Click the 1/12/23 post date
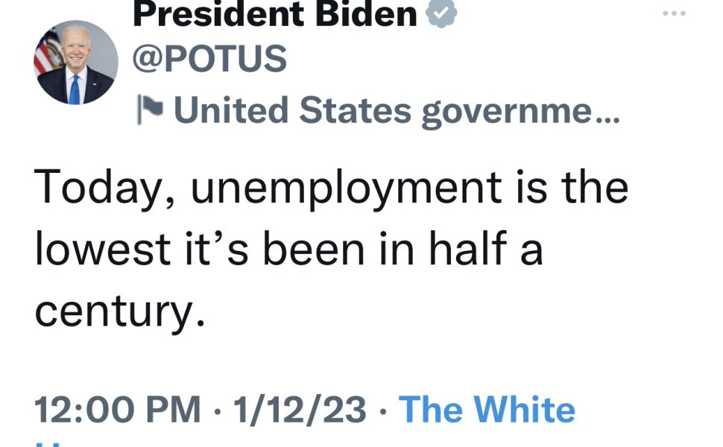The width and height of the screenshot is (723, 447). [x=300, y=409]
